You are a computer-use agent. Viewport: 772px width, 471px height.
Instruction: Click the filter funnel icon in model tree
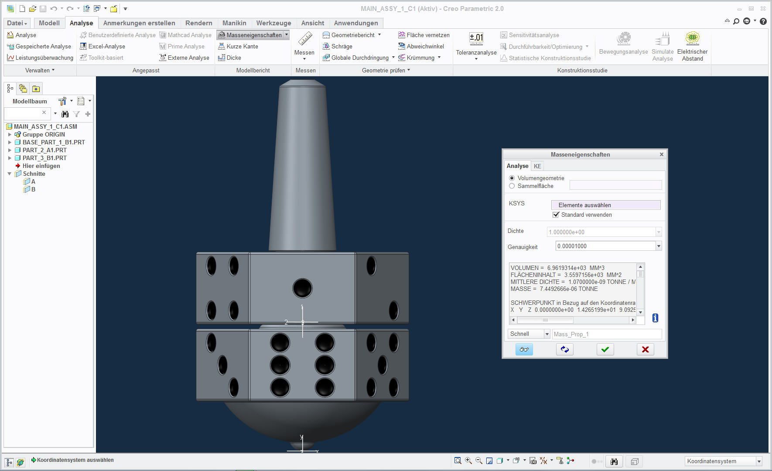pyautogui.click(x=76, y=114)
